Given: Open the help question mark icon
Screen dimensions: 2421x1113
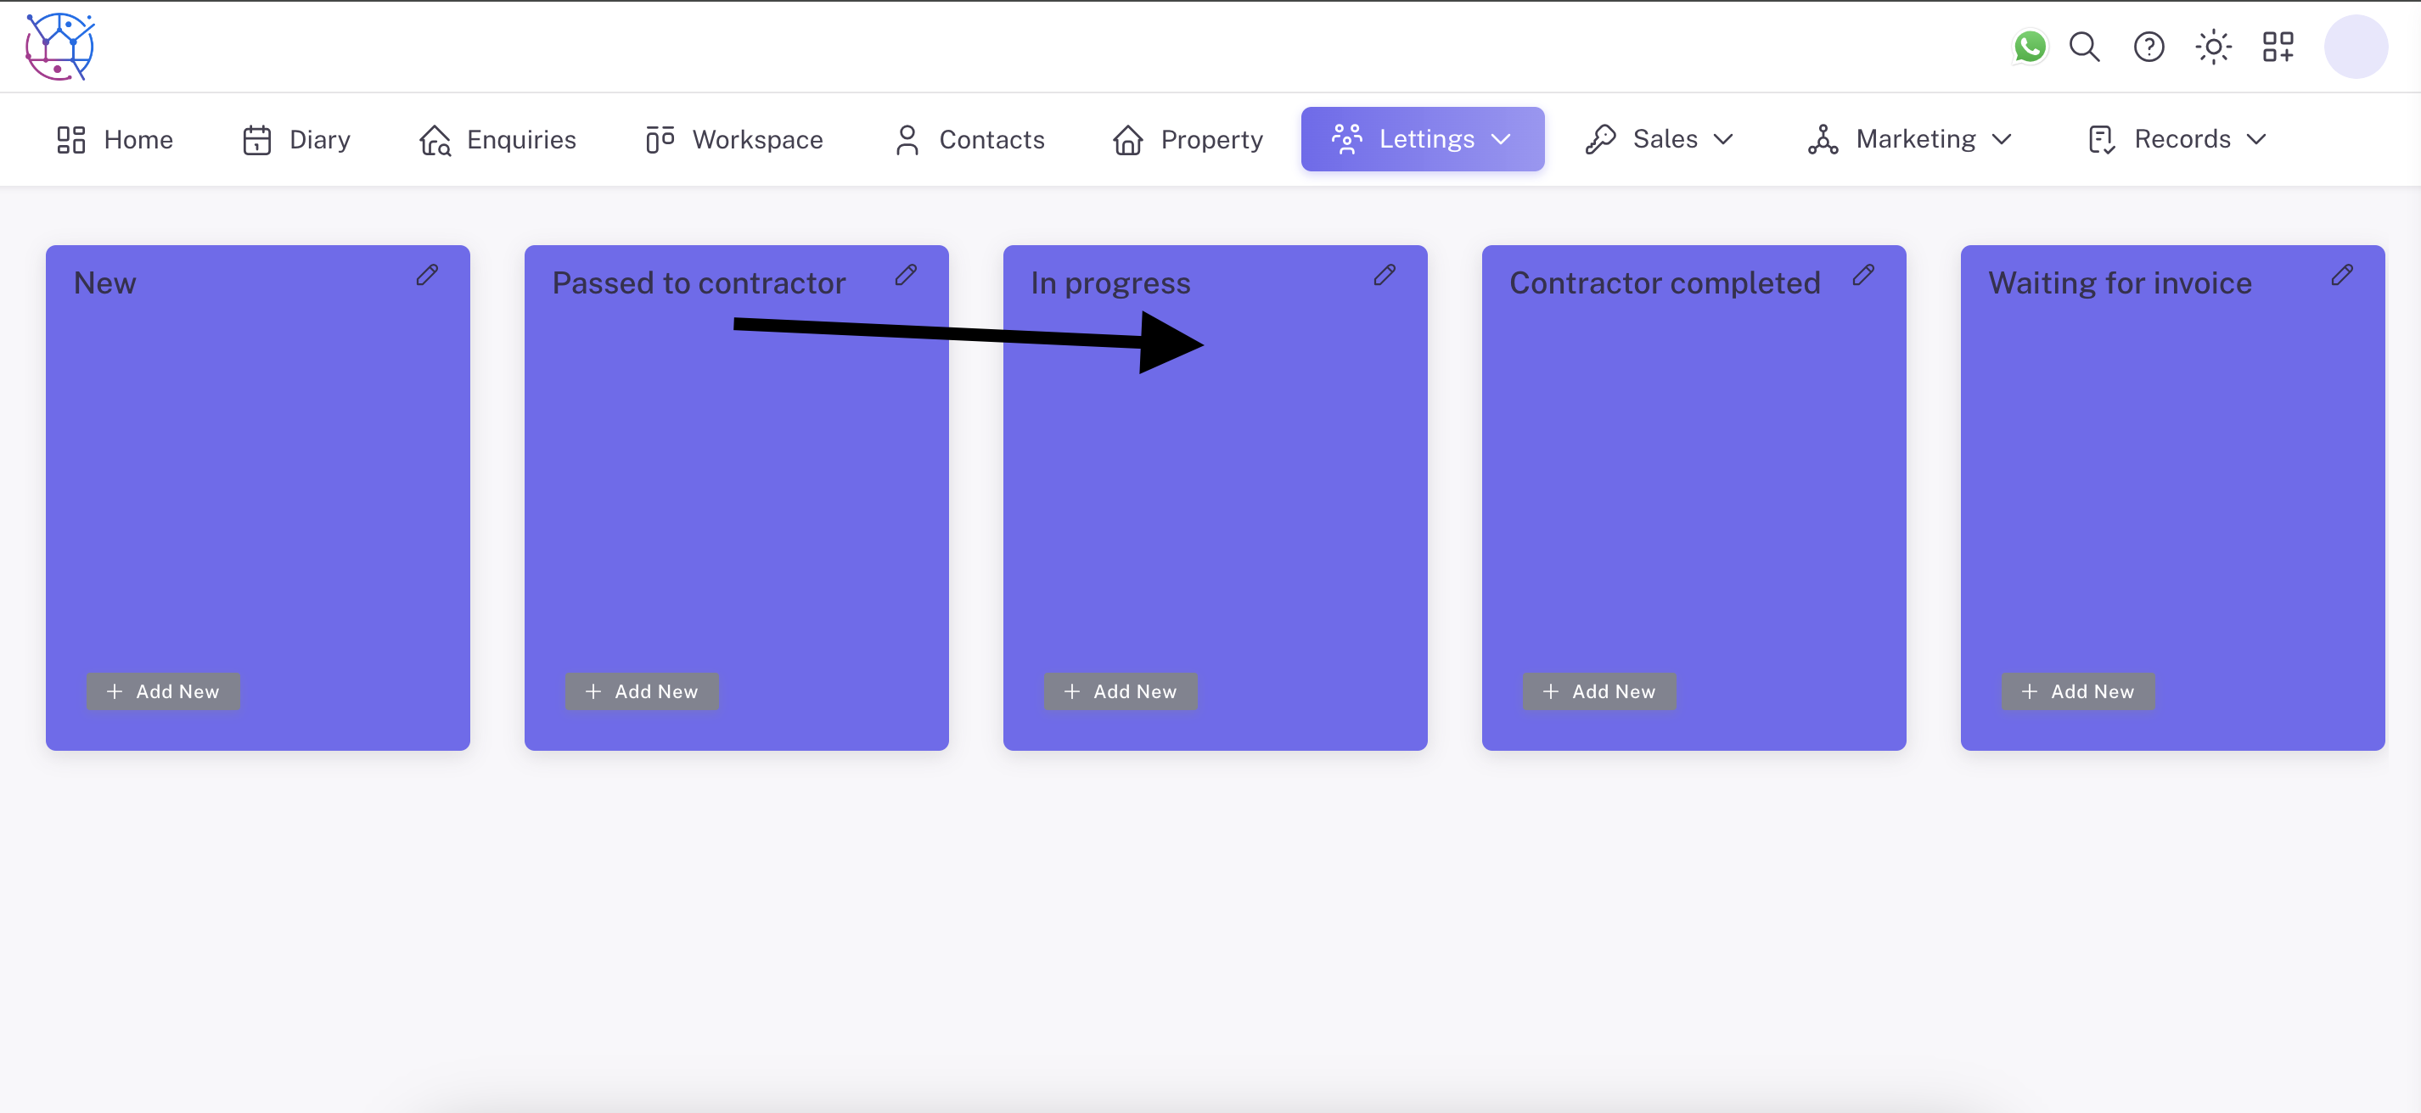Looking at the screenshot, I should click(2149, 46).
